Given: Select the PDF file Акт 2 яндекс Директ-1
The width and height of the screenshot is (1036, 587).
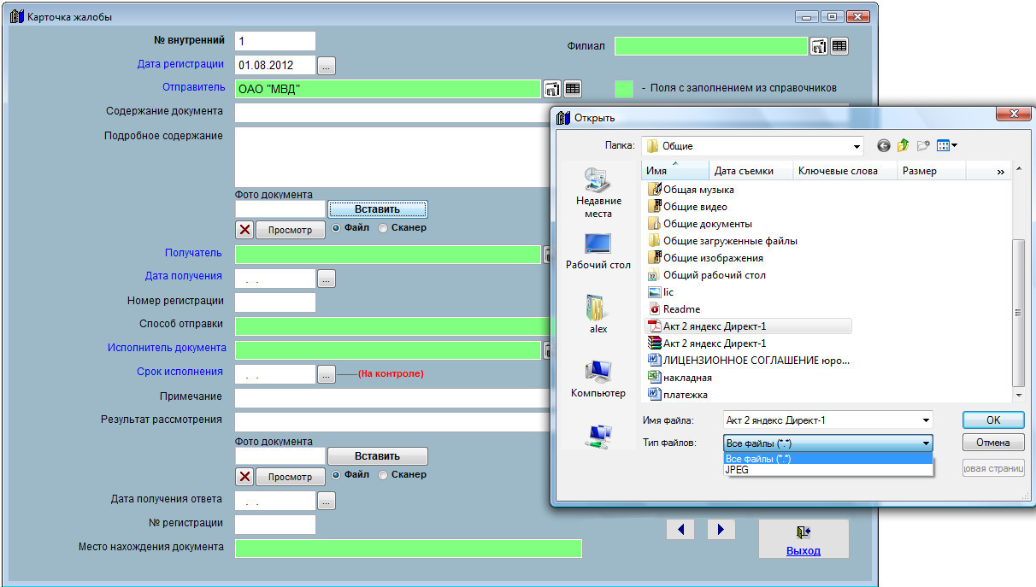Looking at the screenshot, I should pos(748,326).
